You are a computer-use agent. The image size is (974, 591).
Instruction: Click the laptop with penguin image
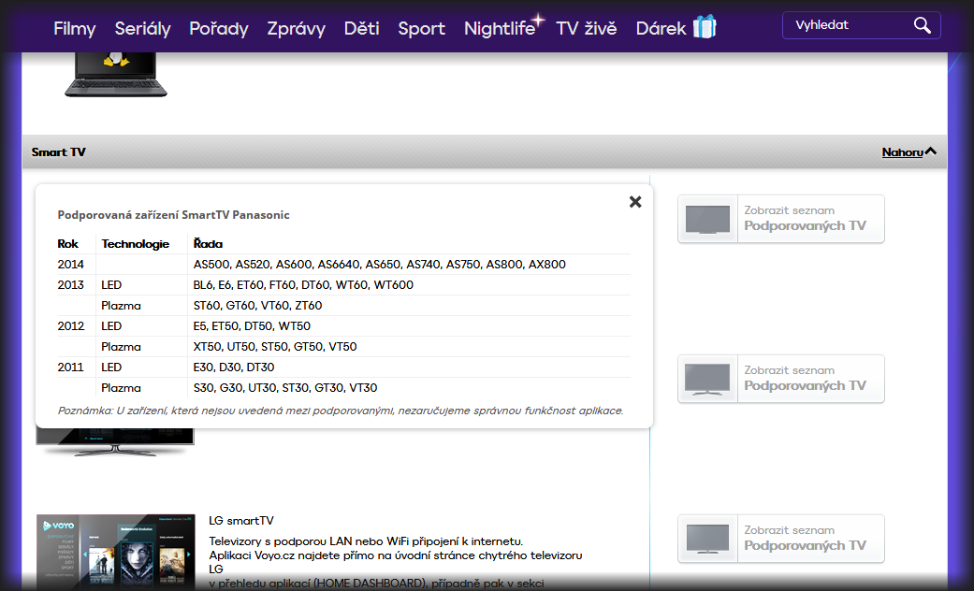point(116,75)
